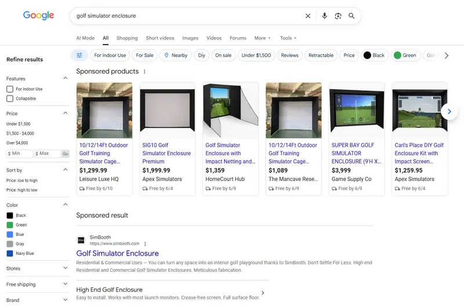The image size is (464, 306).
Task: Filter by $1,500 - $4,000 price range
Action: [x=20, y=133]
